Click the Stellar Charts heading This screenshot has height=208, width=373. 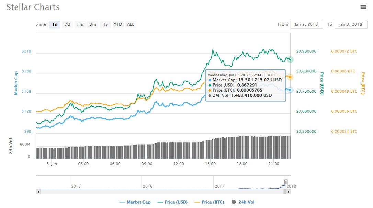tap(33, 7)
